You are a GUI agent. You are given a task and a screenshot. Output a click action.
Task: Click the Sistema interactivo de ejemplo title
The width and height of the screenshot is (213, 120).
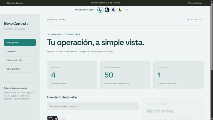(x=105, y=3)
